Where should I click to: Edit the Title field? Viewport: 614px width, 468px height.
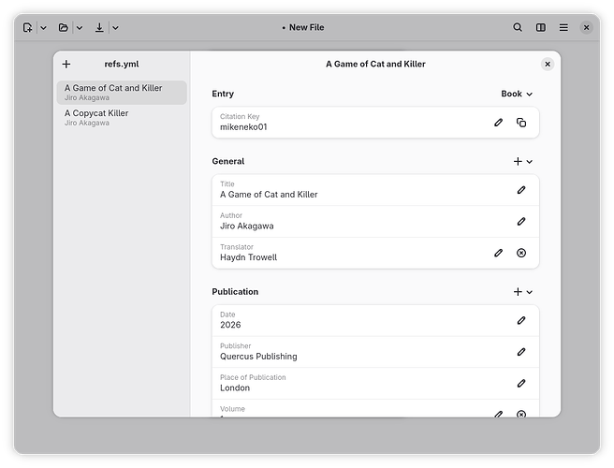point(521,190)
